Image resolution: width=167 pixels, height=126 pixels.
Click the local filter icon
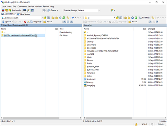[49, 18]
